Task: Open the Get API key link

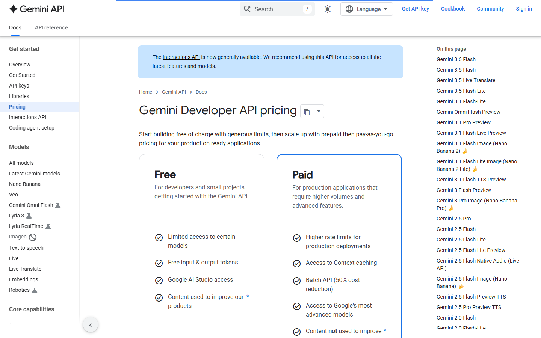Action: 415,9
